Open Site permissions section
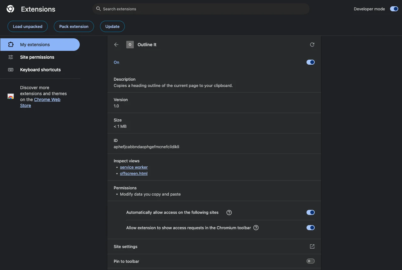The width and height of the screenshot is (402, 270). click(x=40, y=57)
